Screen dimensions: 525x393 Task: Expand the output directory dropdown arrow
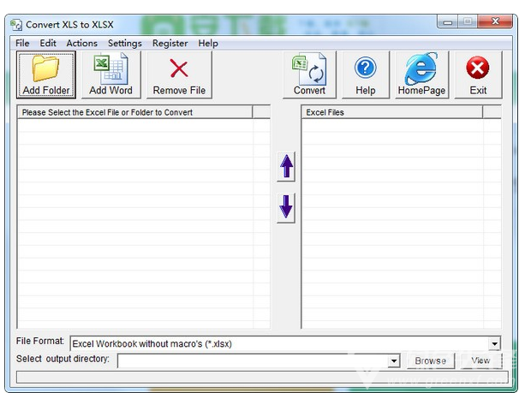pos(394,360)
